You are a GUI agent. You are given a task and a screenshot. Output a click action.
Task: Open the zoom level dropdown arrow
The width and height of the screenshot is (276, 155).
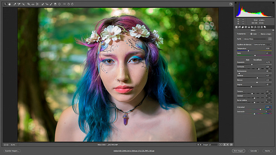click(18, 145)
